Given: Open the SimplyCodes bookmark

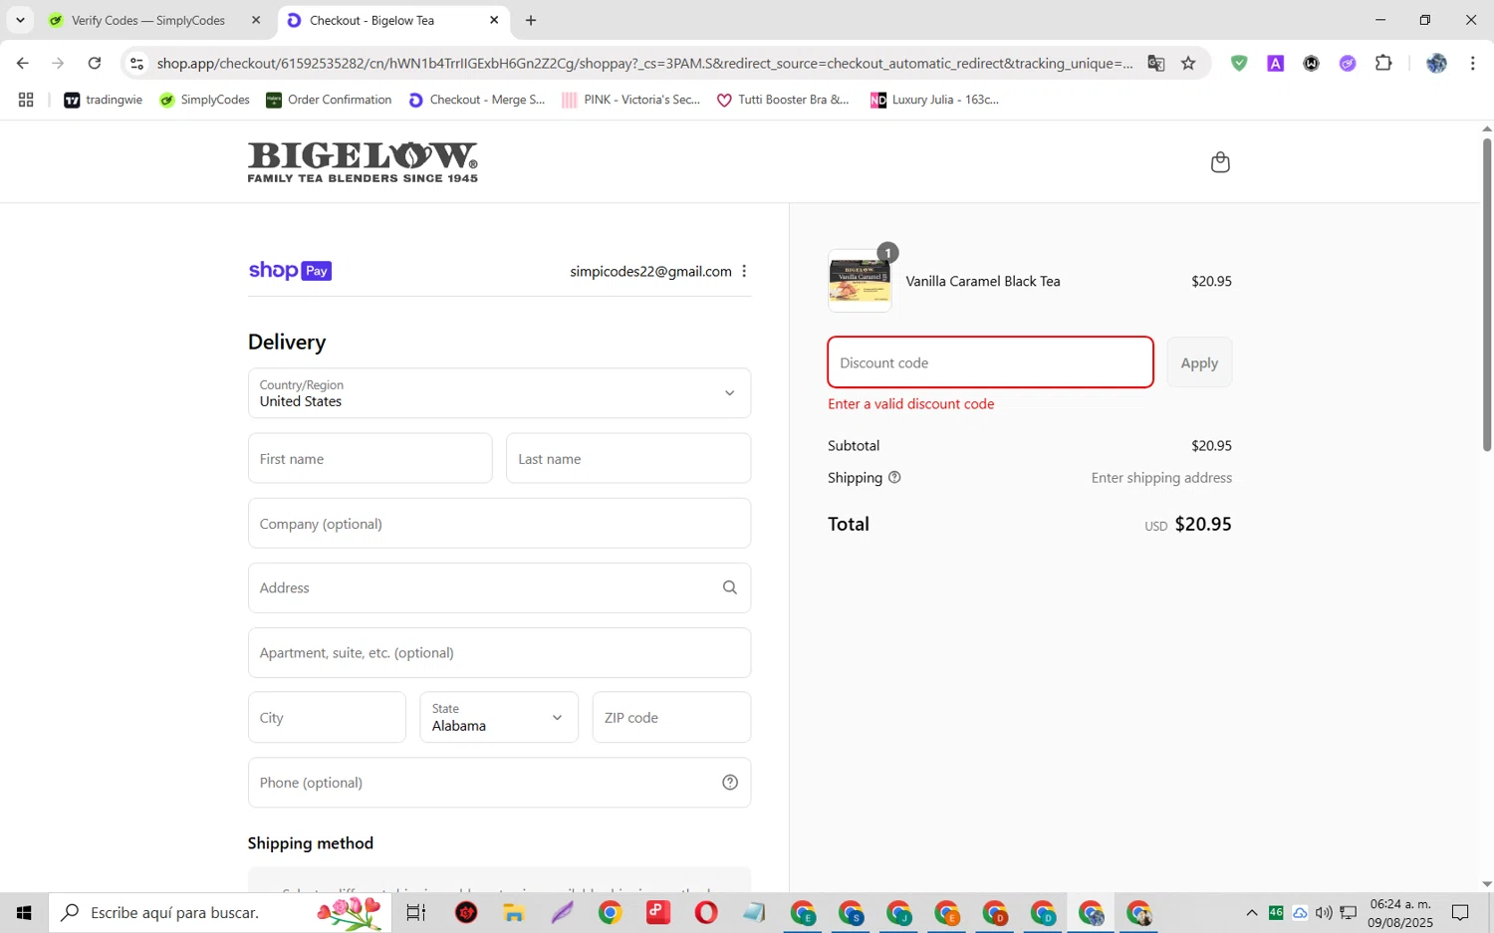Looking at the screenshot, I should [205, 100].
